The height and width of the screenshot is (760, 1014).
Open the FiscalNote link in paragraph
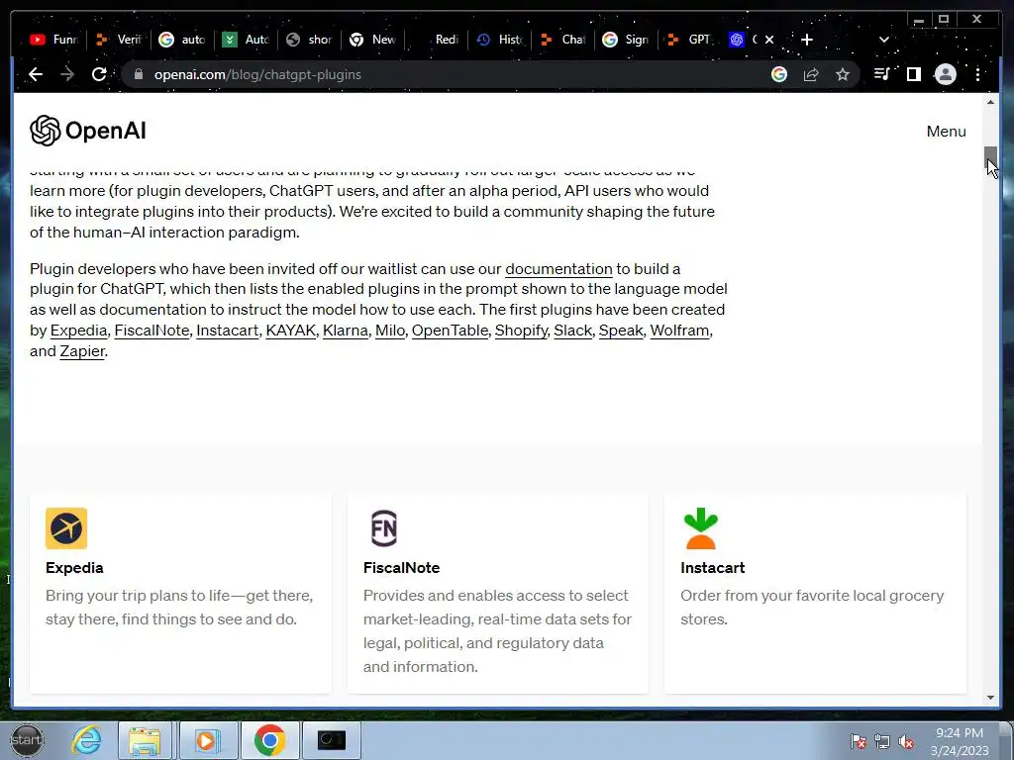pos(152,331)
